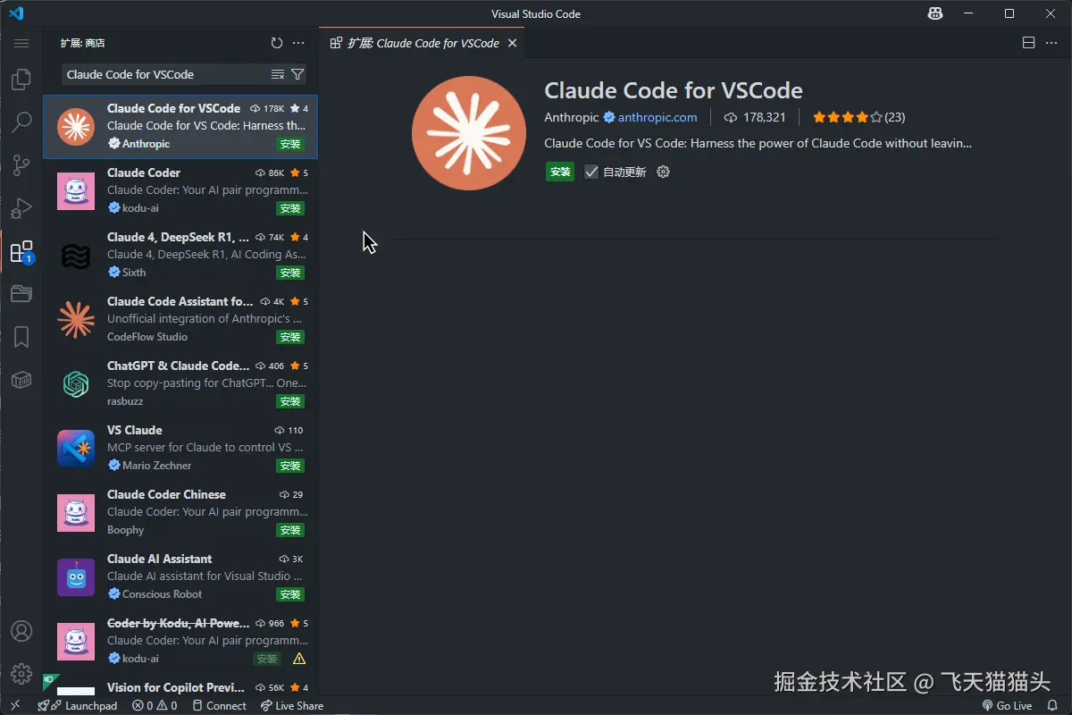Open the Search view in activity bar
Image resolution: width=1072 pixels, height=715 pixels.
click(21, 122)
